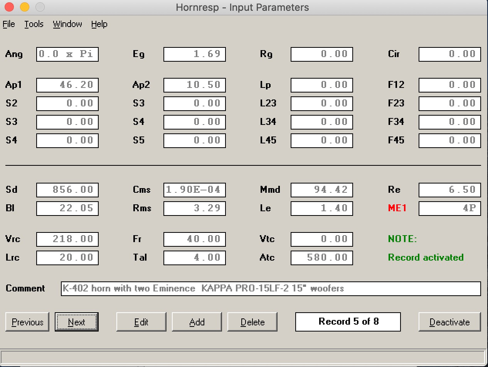488x367 pixels.
Task: Click the Eg value 1.69
Action: pos(195,54)
